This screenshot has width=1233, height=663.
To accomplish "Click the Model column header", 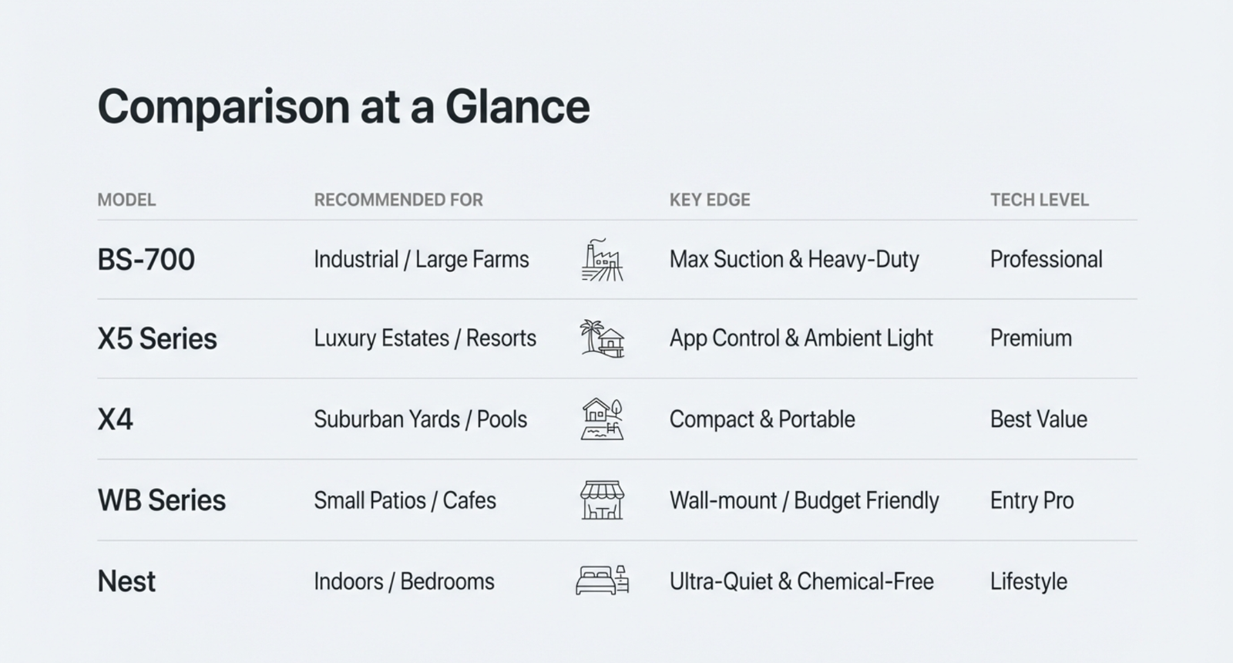I will tap(126, 200).
